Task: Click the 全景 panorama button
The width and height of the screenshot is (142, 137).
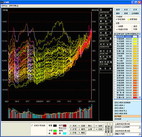Action: point(90,129)
